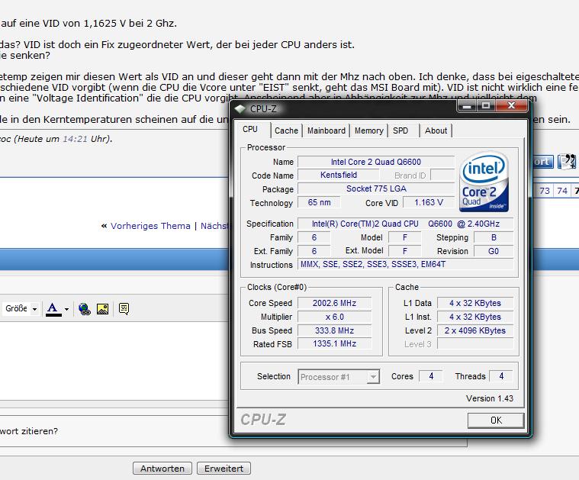Click the text color A icon
579x480 pixels.
tap(53, 309)
